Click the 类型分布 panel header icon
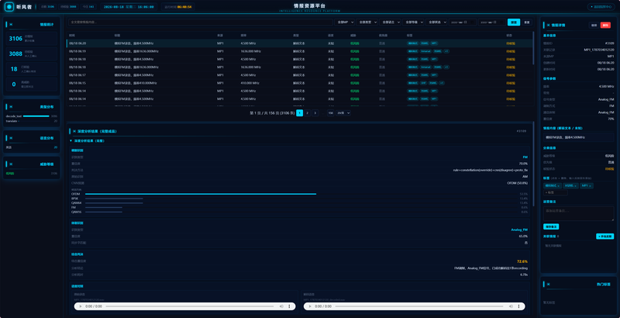The image size is (620, 318). [x=11, y=107]
